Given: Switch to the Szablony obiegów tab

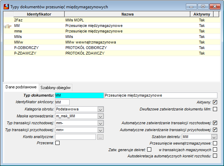Looking at the screenshot, I should [56, 88].
